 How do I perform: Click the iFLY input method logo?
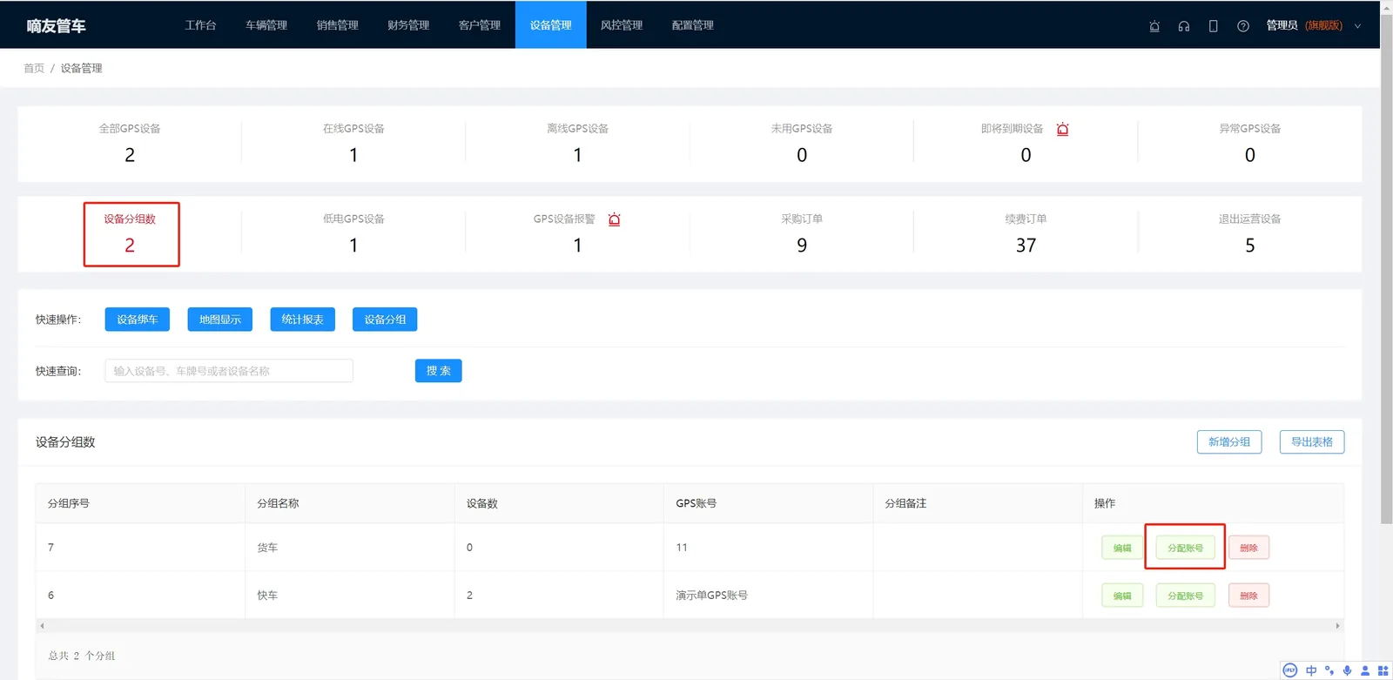coord(1290,670)
